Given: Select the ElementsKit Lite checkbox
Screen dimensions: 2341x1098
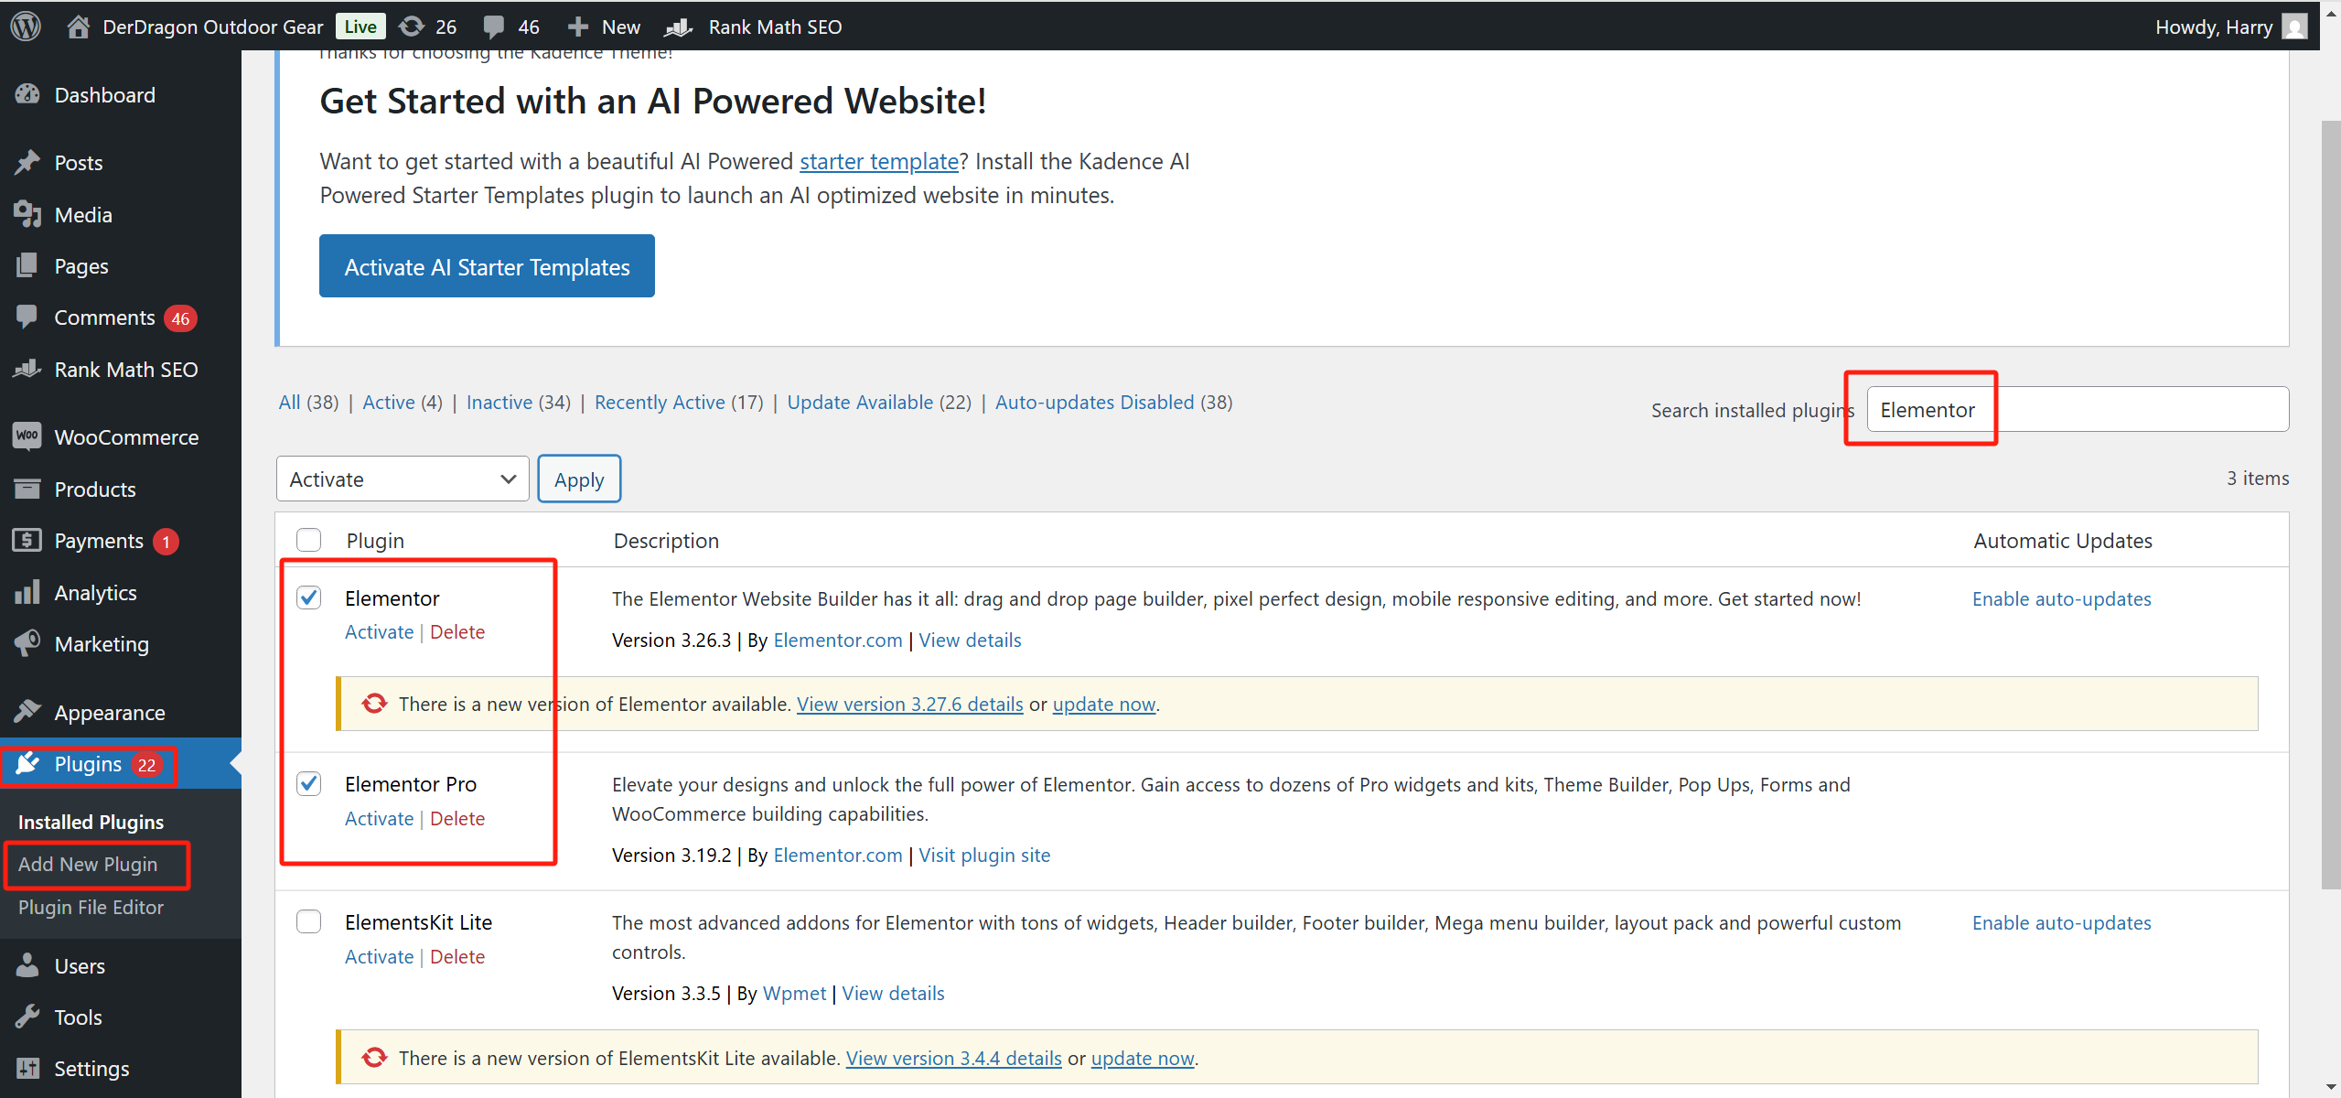Looking at the screenshot, I should [x=308, y=921].
